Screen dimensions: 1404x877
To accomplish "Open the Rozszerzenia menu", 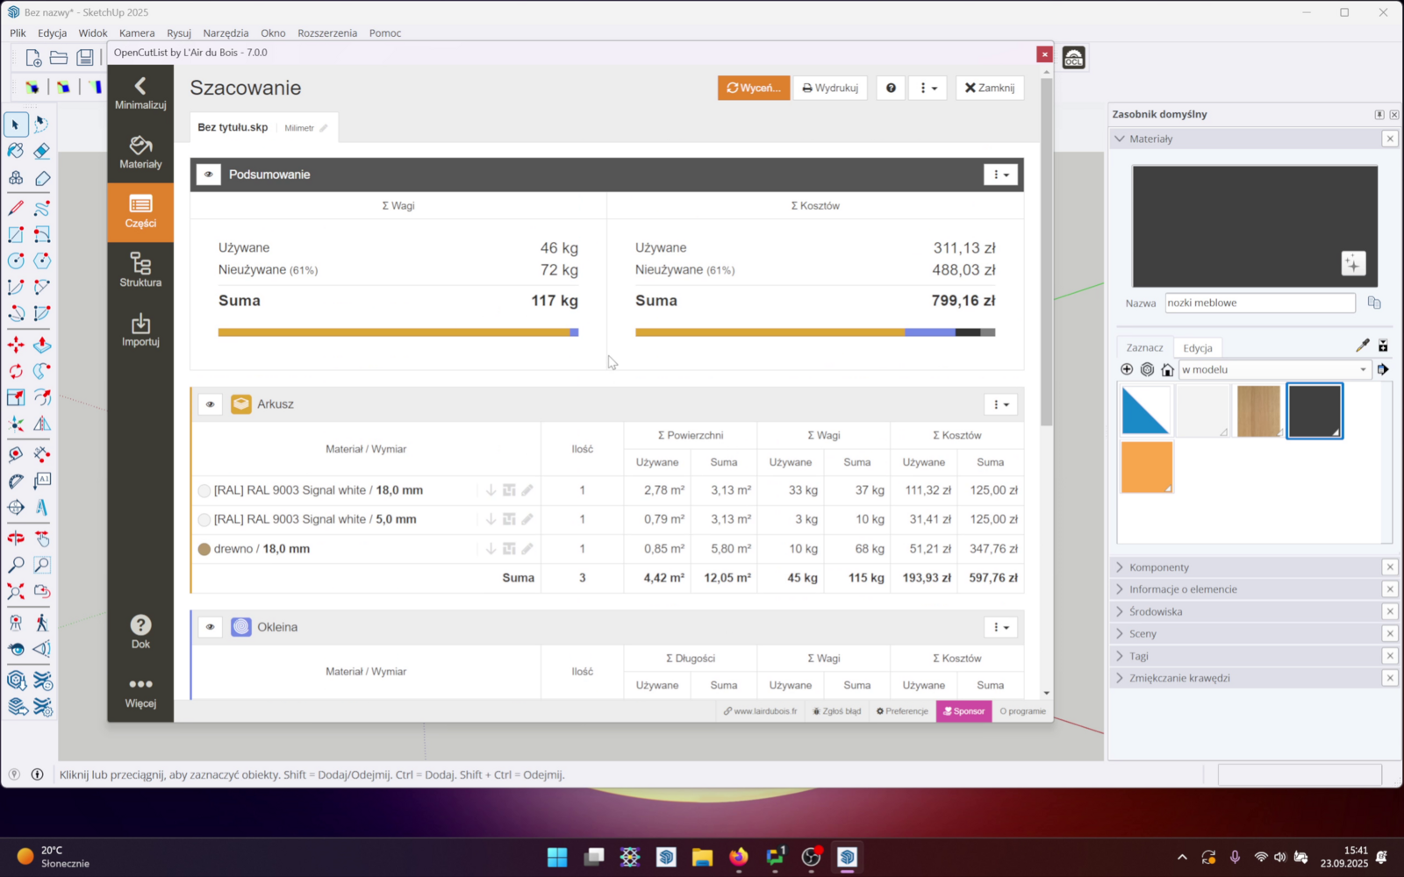I will click(x=326, y=32).
